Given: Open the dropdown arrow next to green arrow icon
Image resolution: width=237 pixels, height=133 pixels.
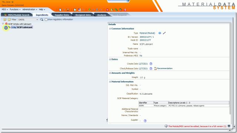Looking at the screenshot, I should 93,10.
